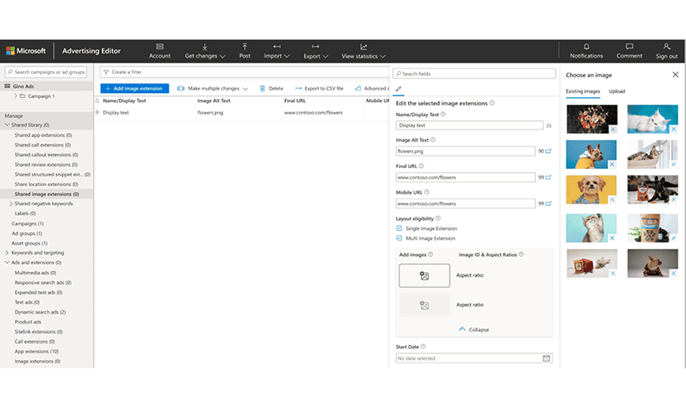686x407 pixels.
Task: Close the Choose an image panel
Action: [675, 74]
